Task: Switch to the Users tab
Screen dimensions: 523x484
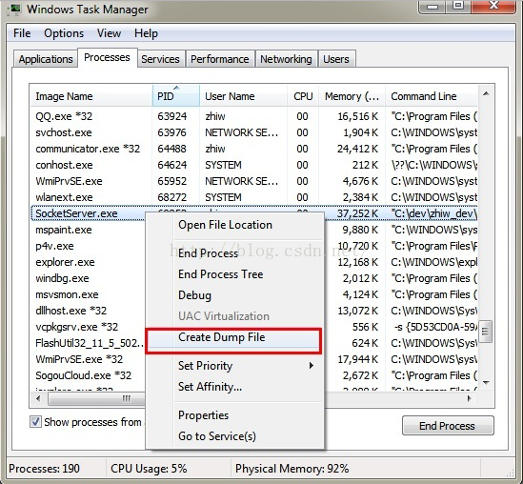Action: click(336, 59)
